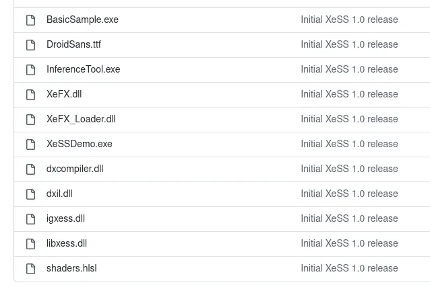Open the shaders.hlsl file
Screen dimensions: 430x291
click(x=71, y=269)
